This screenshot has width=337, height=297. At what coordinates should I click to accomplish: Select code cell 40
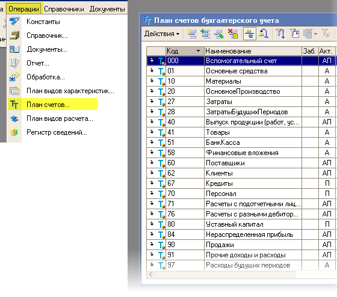tap(185, 122)
